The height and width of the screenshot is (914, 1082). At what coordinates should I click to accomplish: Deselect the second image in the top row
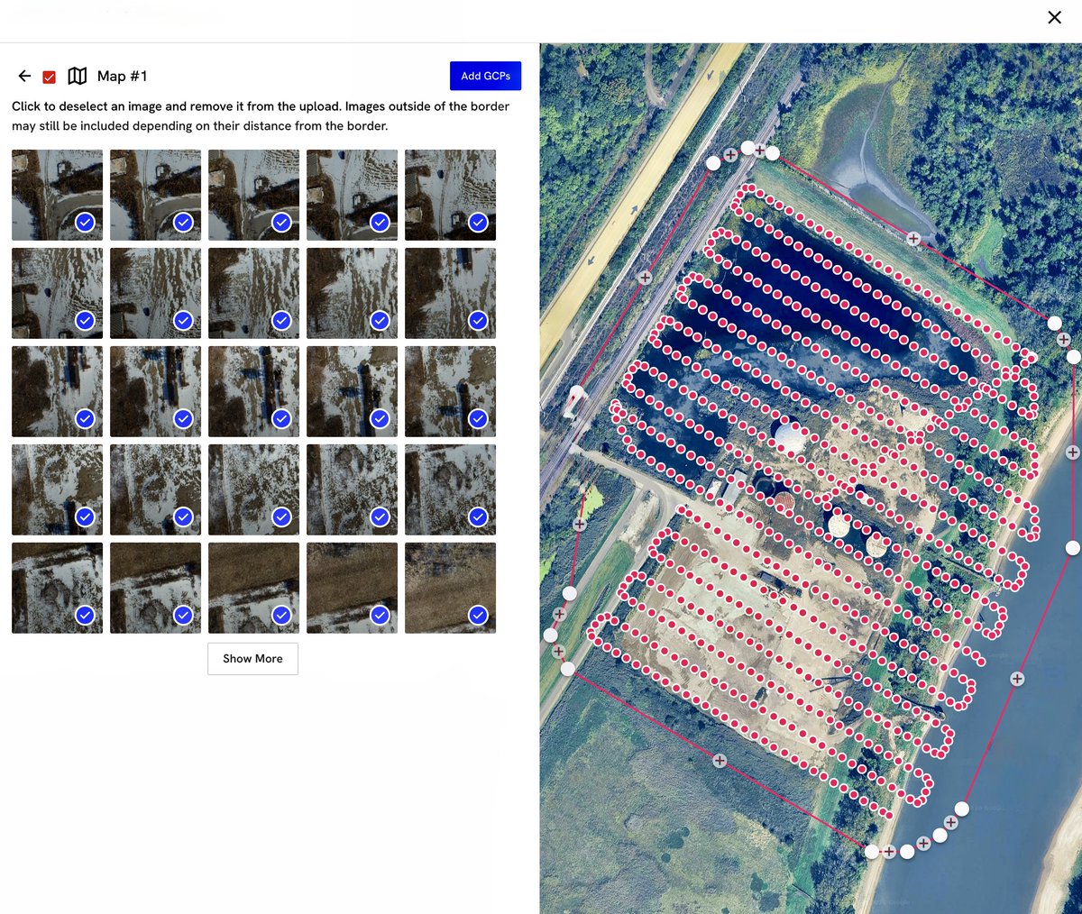point(155,195)
